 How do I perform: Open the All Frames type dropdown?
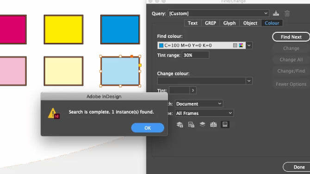click(204, 113)
